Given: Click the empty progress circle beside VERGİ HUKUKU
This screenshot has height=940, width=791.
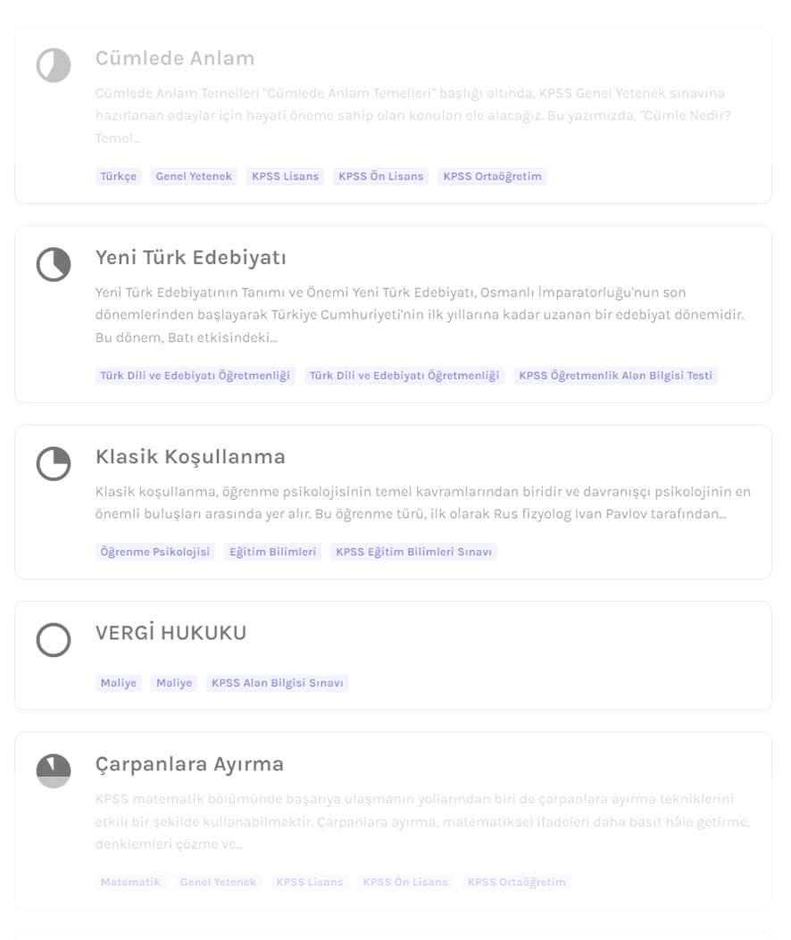Looking at the screenshot, I should 53,640.
